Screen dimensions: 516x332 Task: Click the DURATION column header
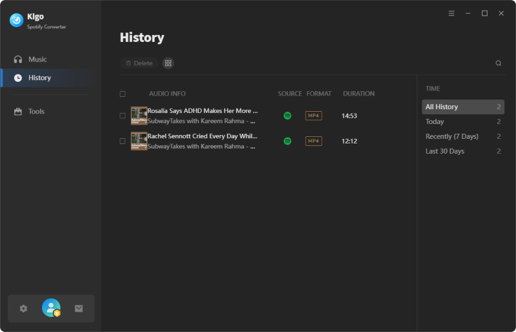359,94
